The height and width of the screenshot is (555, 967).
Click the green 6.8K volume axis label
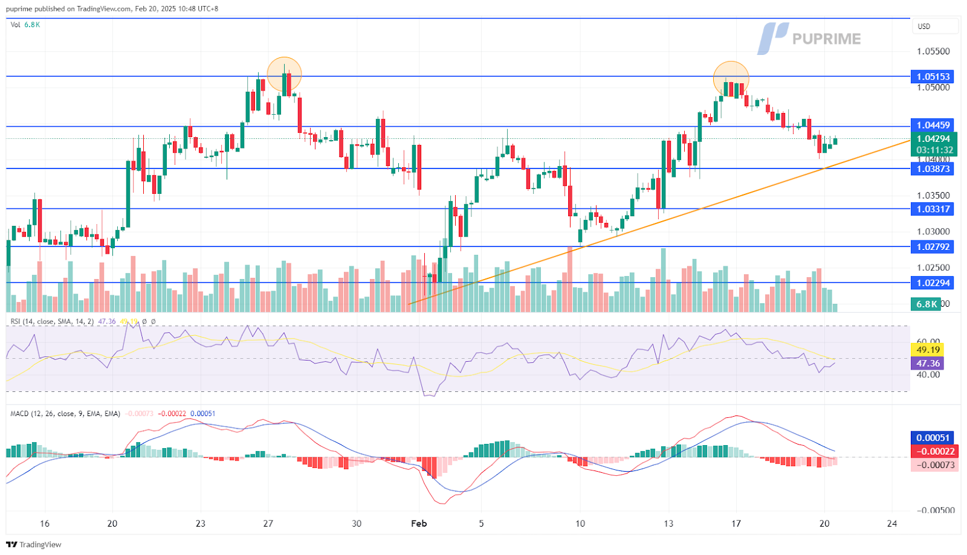tap(926, 304)
